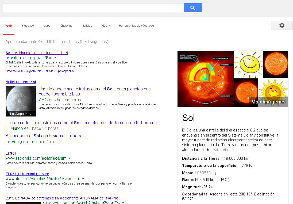Click the smiling yellow sun cartoon image
Image resolution: width=293 pixels, height=204 pixels.
click(x=248, y=64)
